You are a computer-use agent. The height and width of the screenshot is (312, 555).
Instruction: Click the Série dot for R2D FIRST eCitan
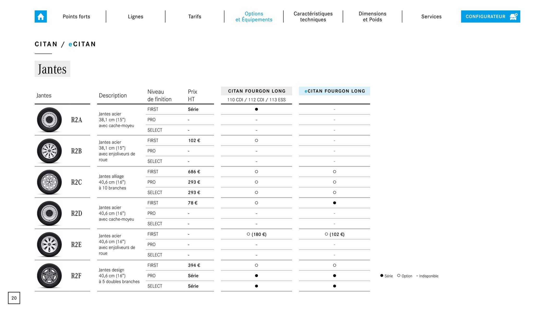click(x=335, y=203)
